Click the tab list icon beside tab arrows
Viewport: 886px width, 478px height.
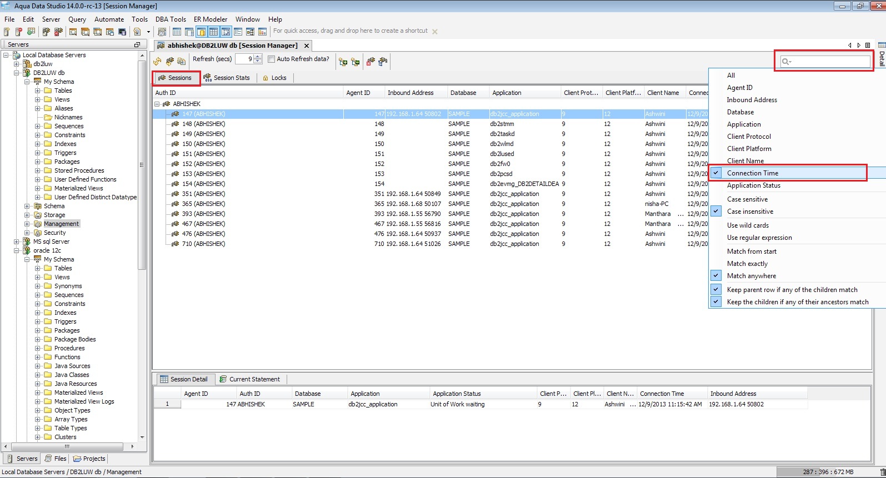click(x=868, y=46)
